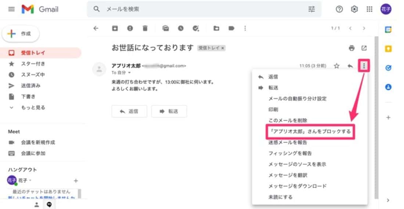404x209 pixels.
Task: Open message more options three dots
Action: (x=364, y=66)
